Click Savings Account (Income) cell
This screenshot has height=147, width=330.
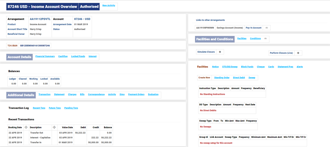[230, 28]
